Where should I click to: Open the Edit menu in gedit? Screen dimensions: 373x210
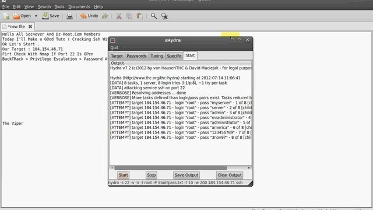coord(16,6)
